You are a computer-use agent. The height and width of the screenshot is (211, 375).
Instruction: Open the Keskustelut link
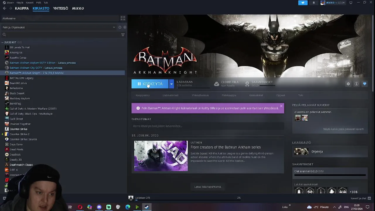coord(256,95)
